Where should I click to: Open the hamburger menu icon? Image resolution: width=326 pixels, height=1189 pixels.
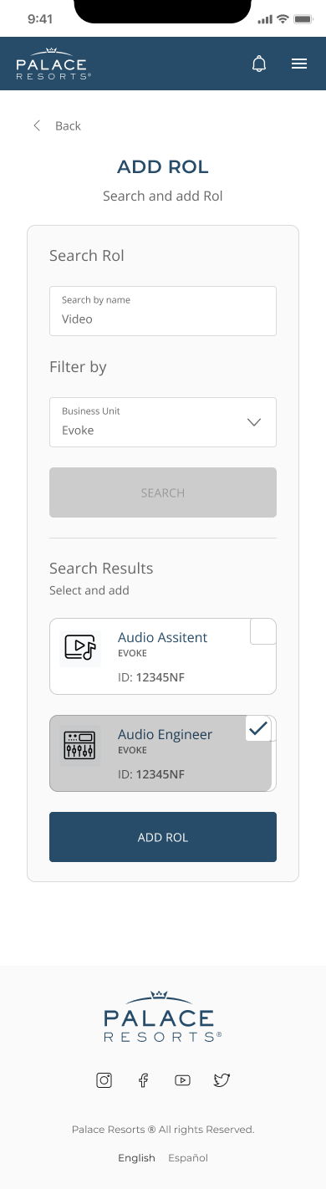(299, 64)
